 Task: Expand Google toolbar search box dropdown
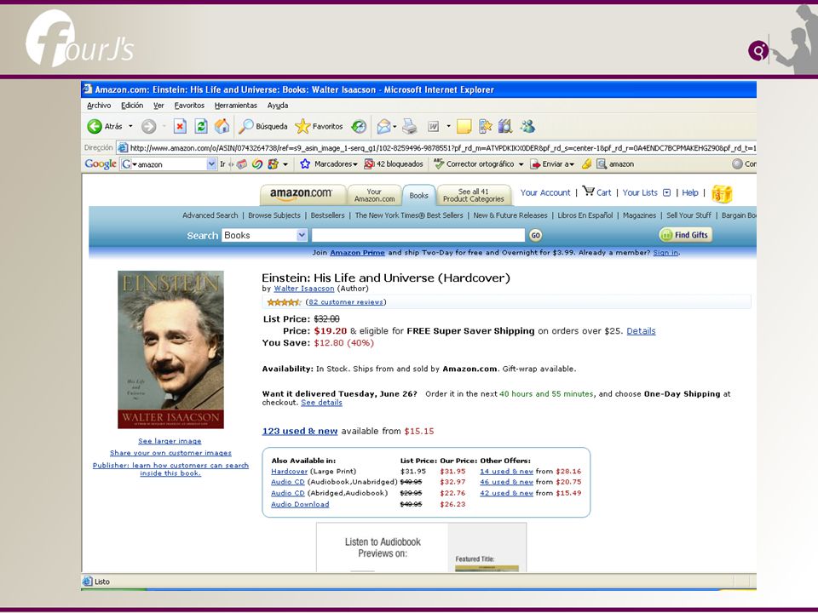(x=211, y=164)
